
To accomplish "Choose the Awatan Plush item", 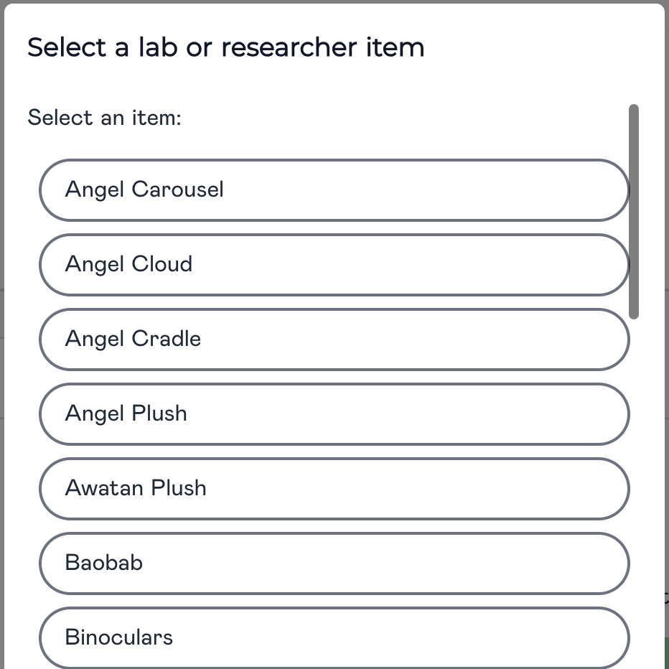I will 334,489.
